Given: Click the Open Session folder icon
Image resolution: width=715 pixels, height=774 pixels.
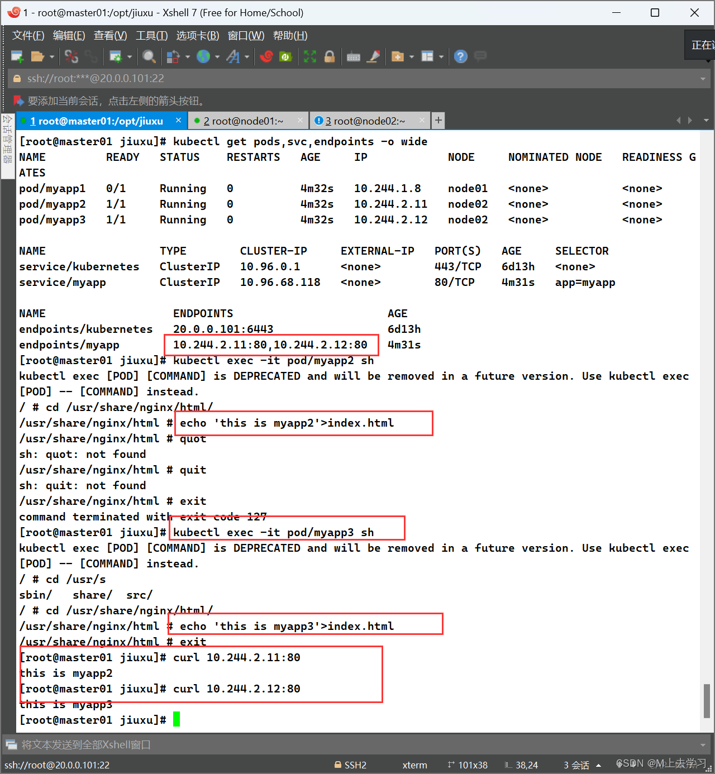Looking at the screenshot, I should [x=37, y=56].
